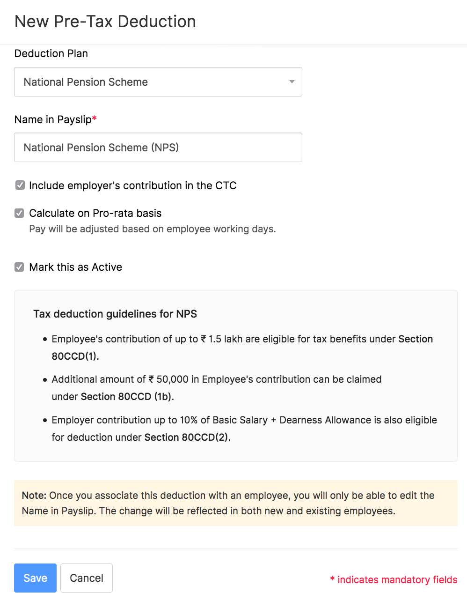Click the "Mark this as Active" label text

pos(75,267)
